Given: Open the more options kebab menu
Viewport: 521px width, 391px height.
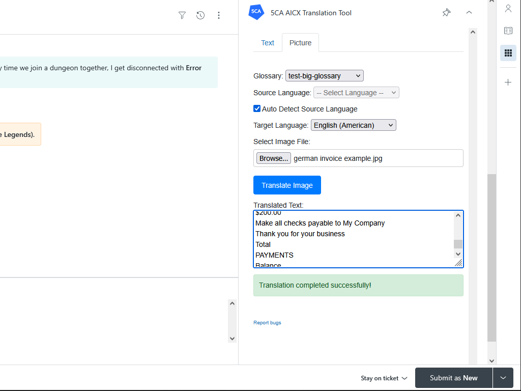Looking at the screenshot, I should coord(218,15).
